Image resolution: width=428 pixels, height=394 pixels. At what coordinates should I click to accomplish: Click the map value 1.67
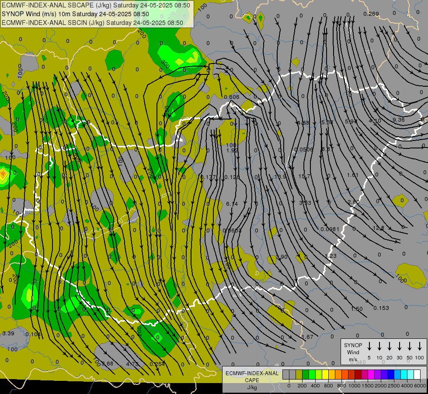[307, 337]
